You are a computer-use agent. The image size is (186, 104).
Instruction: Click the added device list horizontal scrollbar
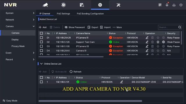click(x=71, y=57)
